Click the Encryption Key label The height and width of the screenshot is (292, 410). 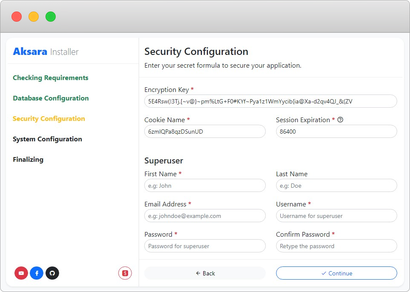(x=167, y=90)
